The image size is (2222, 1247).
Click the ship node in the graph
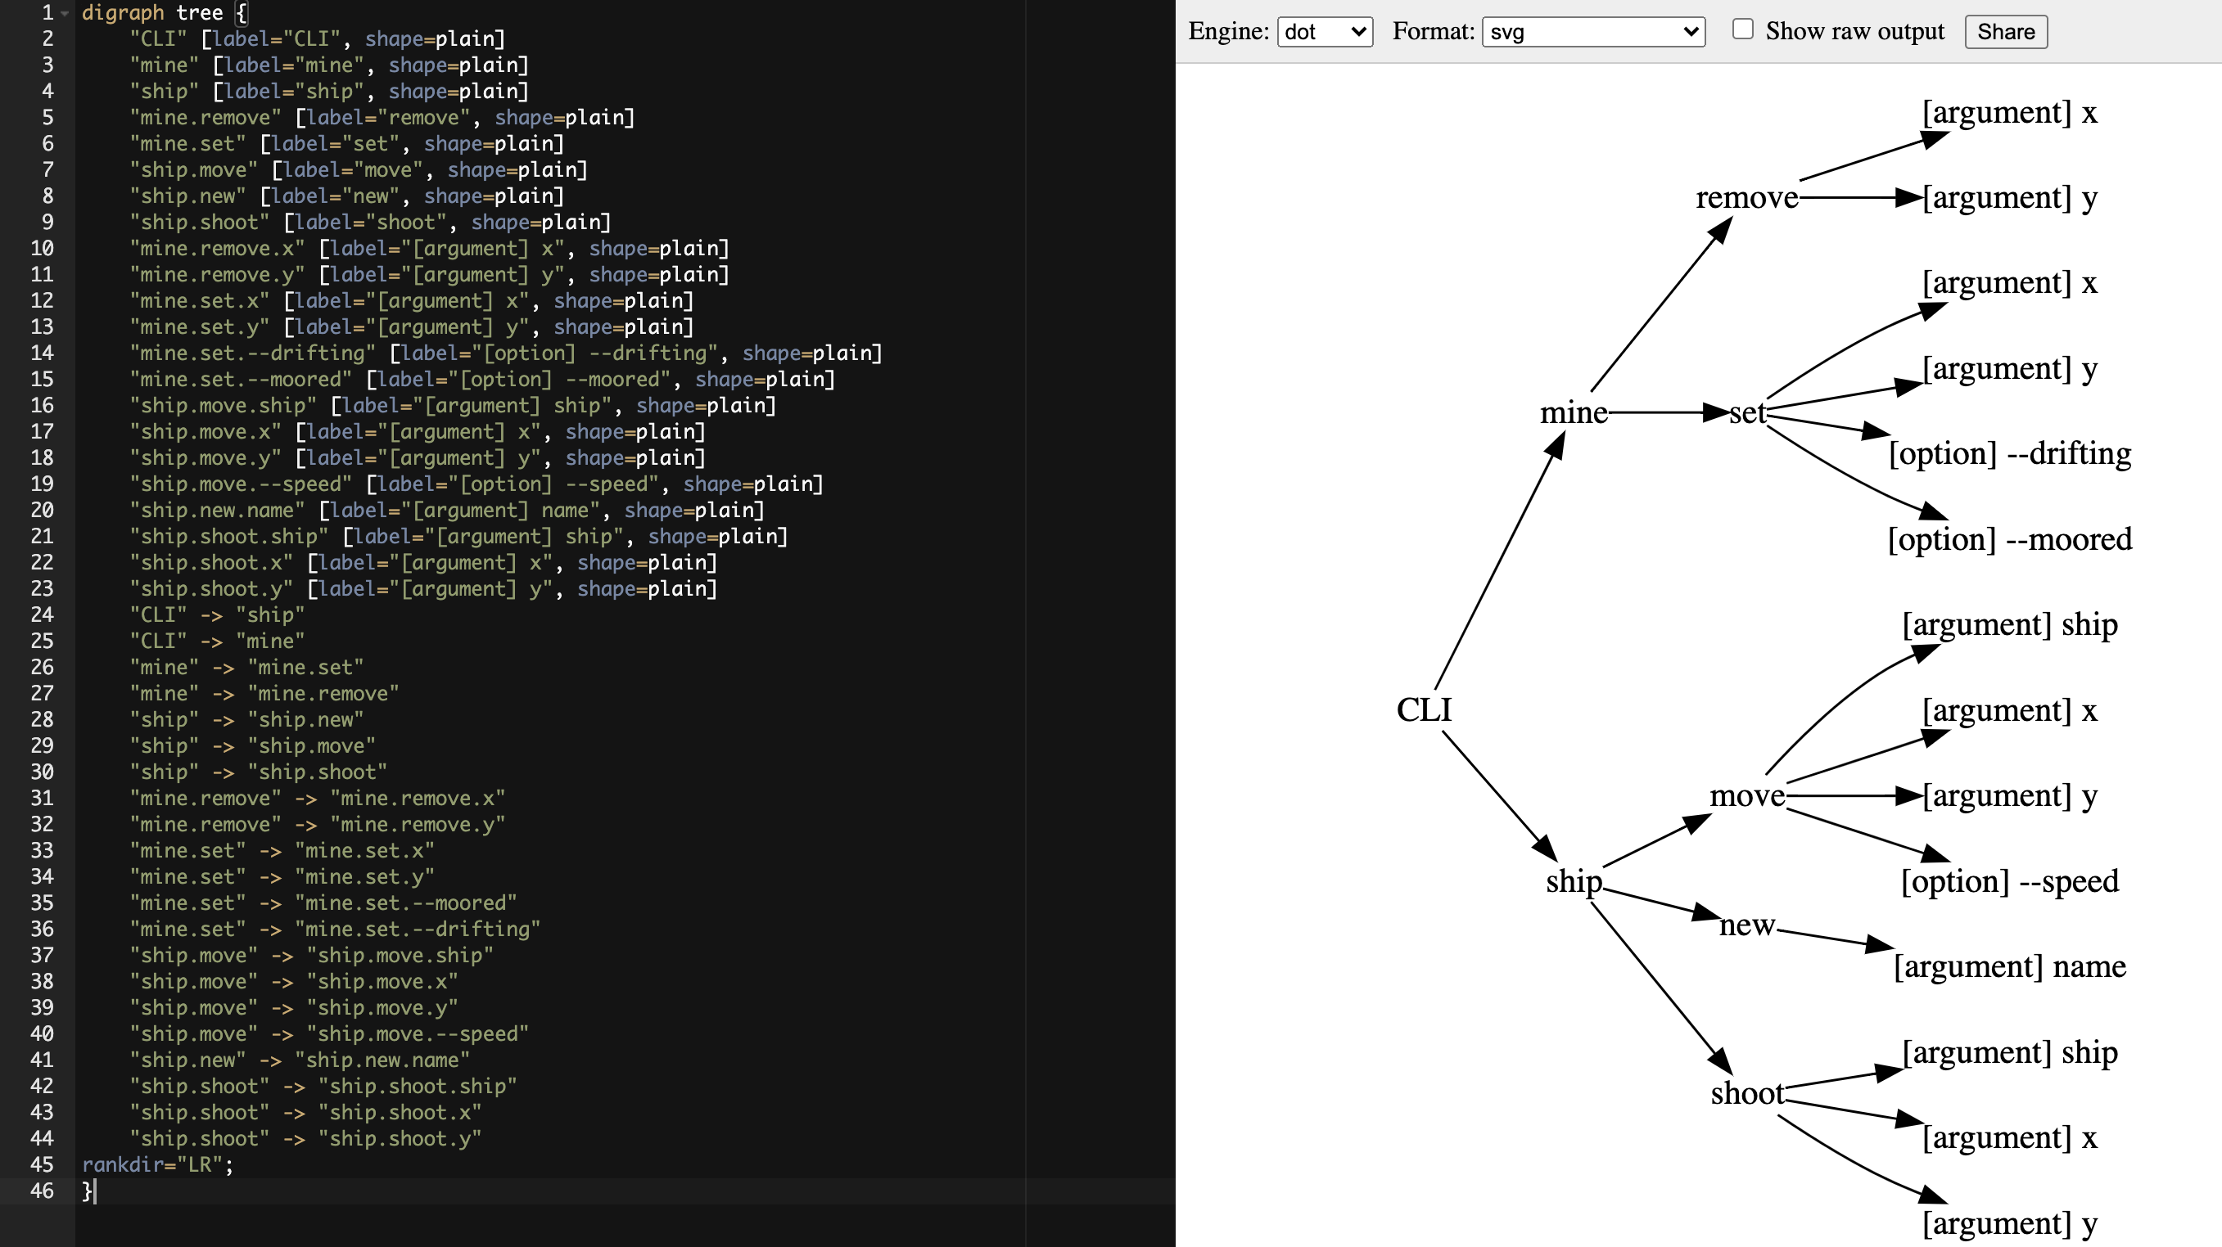point(1574,880)
